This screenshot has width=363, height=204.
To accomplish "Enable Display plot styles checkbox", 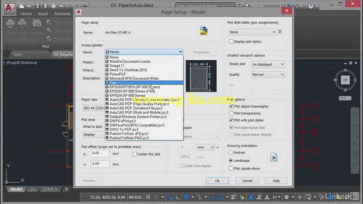I will pyautogui.click(x=231, y=42).
